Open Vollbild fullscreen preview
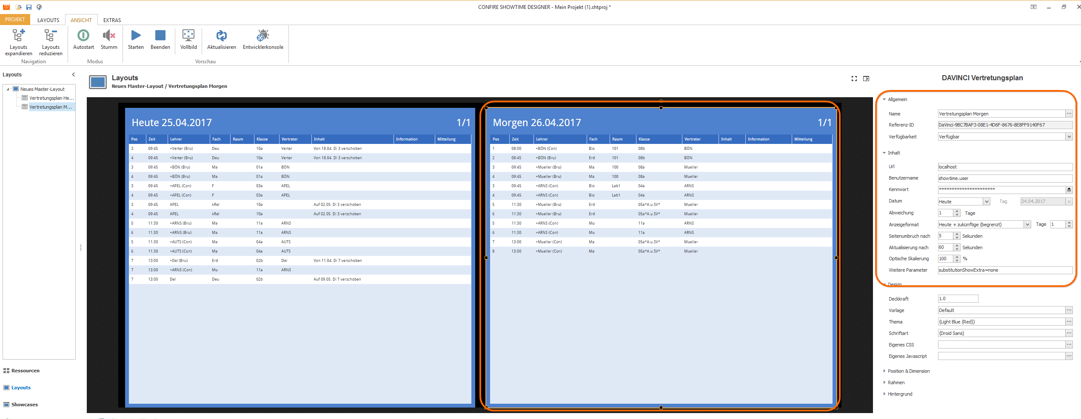The width and height of the screenshot is (1081, 419). tap(188, 39)
